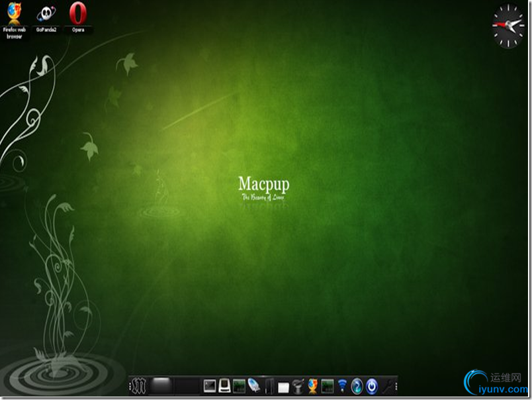Open the white disk drive icon in dock
The image size is (532, 400).
click(224, 385)
